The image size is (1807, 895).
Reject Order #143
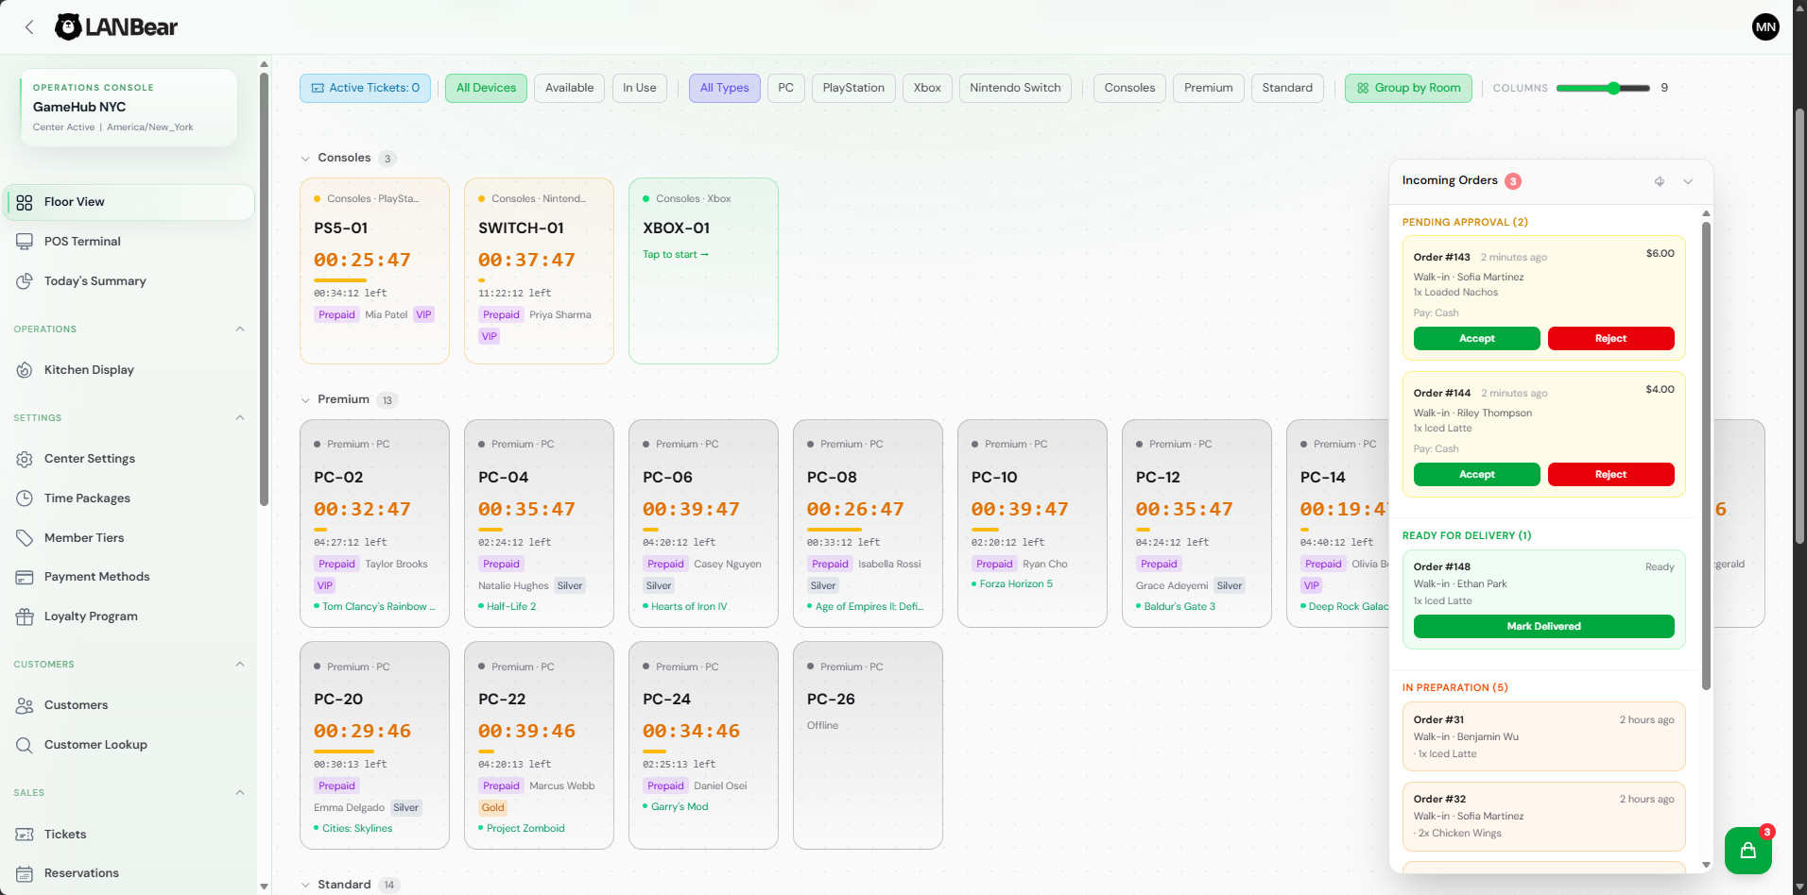1611,339
